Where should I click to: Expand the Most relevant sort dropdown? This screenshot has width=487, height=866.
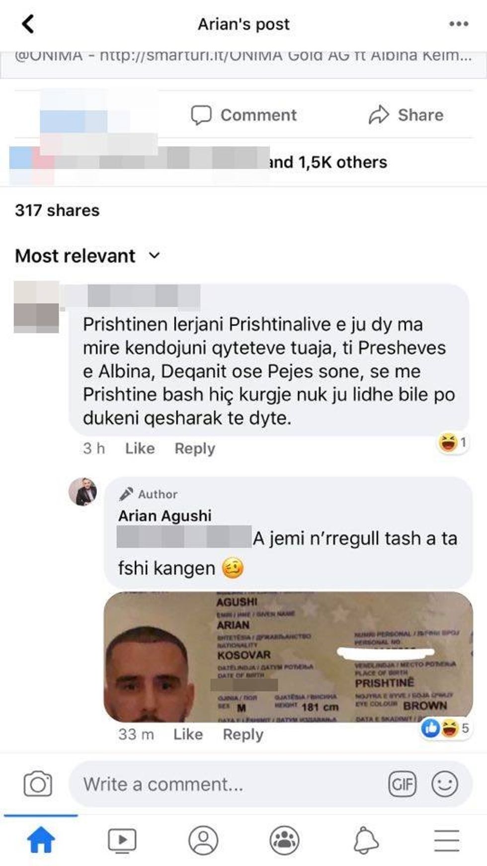pos(87,256)
